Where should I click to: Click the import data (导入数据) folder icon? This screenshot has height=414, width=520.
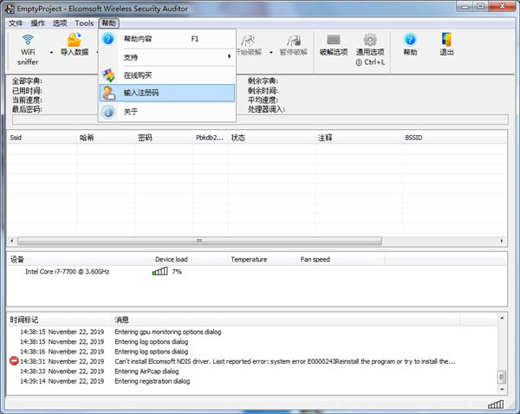[x=75, y=40]
